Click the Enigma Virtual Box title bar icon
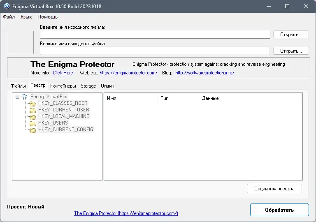The image size is (316, 222). click(x=7, y=6)
